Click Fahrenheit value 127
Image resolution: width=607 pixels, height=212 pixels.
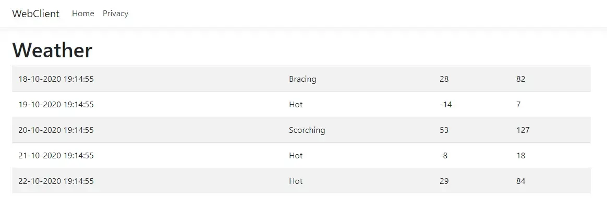[523, 130]
